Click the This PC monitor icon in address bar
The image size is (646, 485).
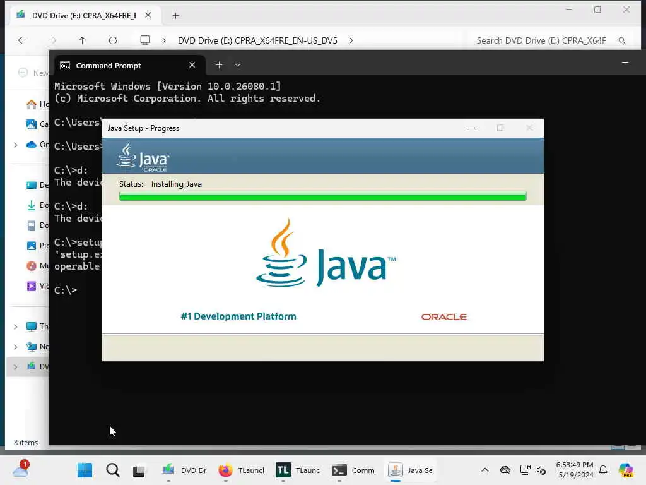tap(145, 40)
